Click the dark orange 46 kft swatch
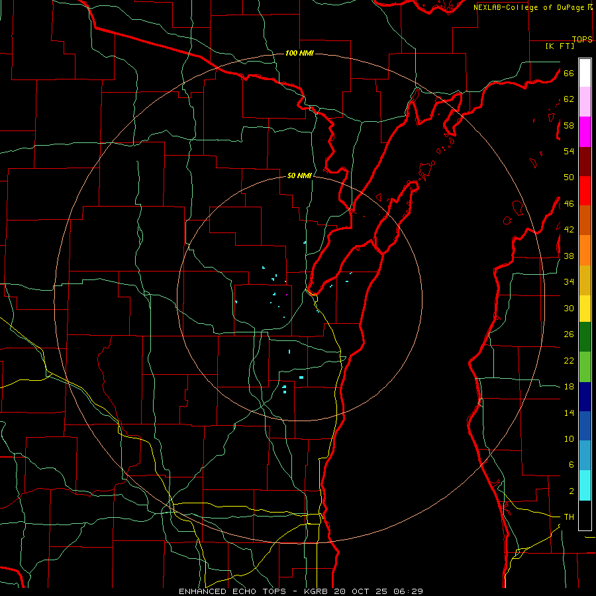 point(585,220)
